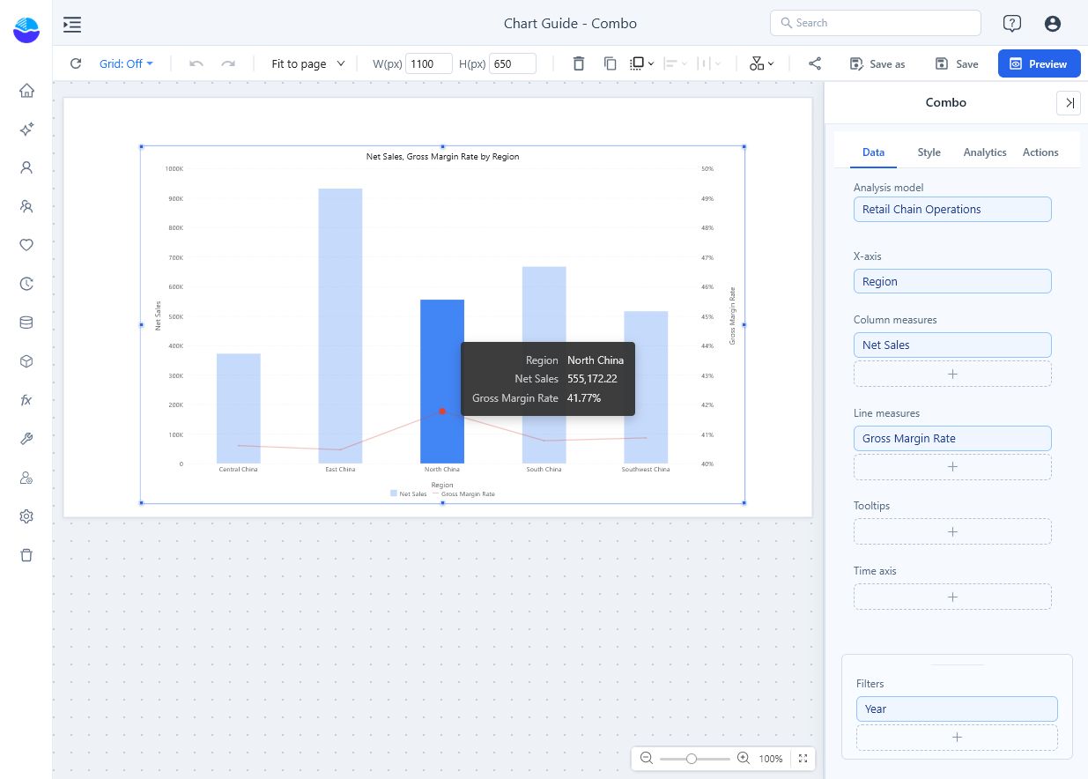
Task: Collapse the Combo properties panel
Action: tap(1069, 103)
